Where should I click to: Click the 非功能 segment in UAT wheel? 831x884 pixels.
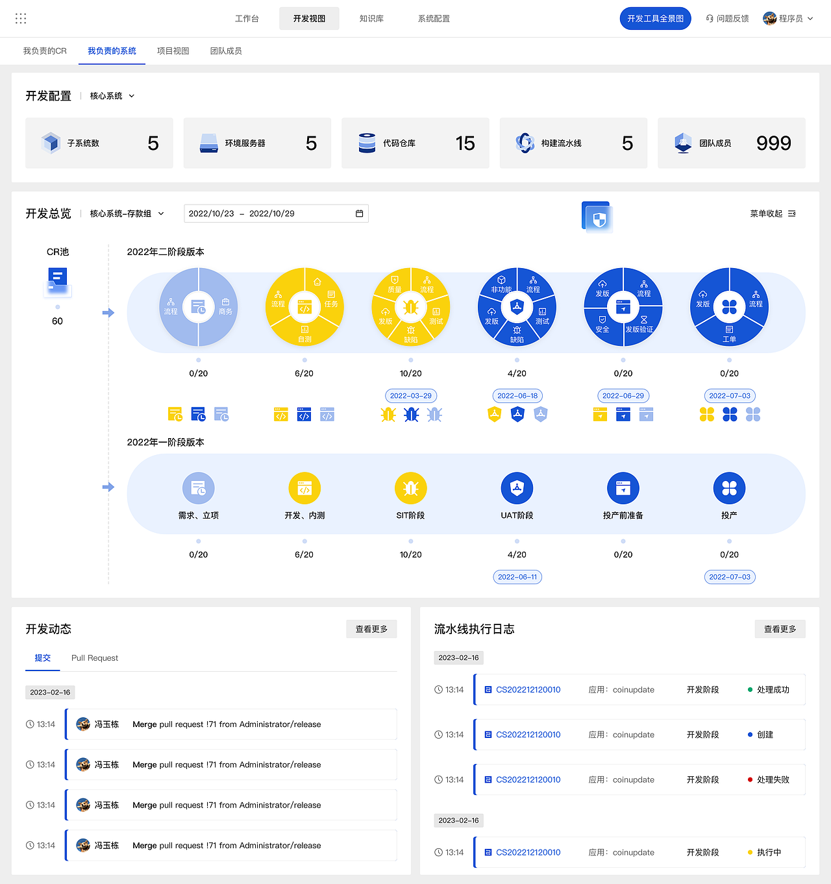click(501, 285)
